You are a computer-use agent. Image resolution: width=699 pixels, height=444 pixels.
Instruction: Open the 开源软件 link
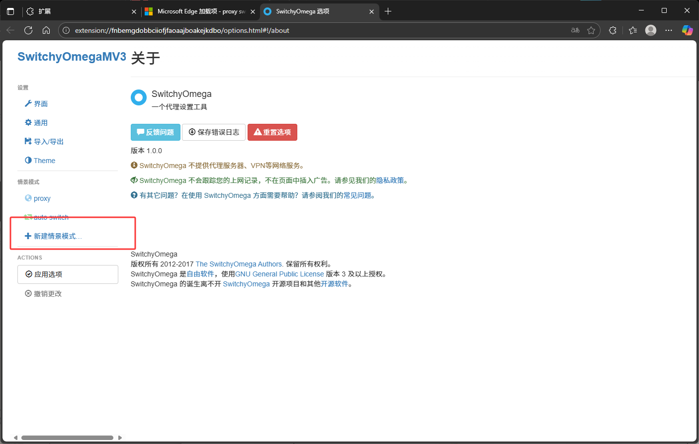335,284
